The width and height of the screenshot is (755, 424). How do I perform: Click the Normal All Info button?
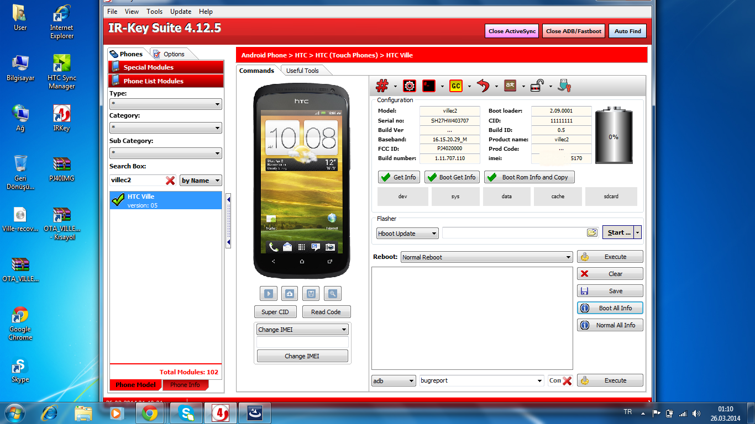point(610,325)
